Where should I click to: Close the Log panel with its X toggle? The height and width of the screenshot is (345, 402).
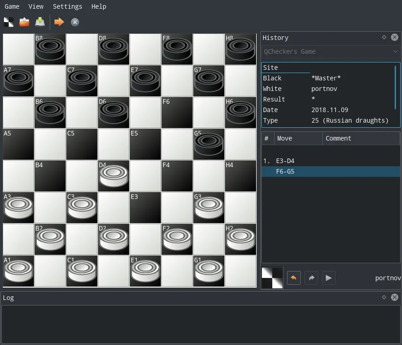[x=395, y=297]
